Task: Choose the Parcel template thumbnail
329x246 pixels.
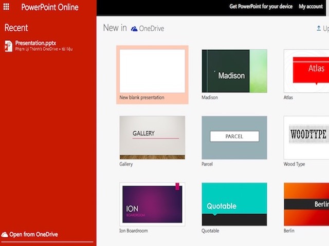Action: (x=234, y=137)
